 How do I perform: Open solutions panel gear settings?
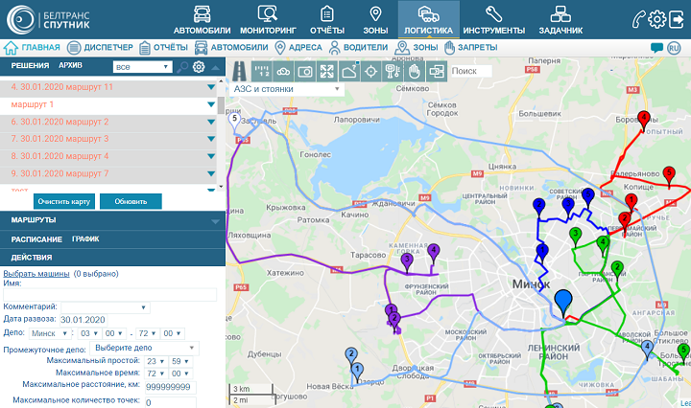click(x=199, y=67)
